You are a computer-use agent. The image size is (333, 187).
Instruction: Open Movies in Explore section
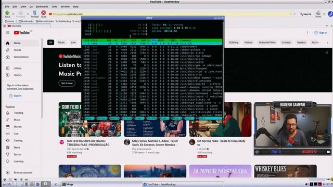pyautogui.click(x=21, y=127)
